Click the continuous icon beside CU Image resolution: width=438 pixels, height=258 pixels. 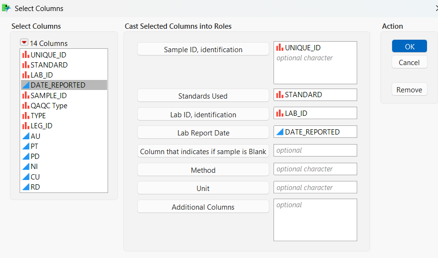[x=26, y=177]
